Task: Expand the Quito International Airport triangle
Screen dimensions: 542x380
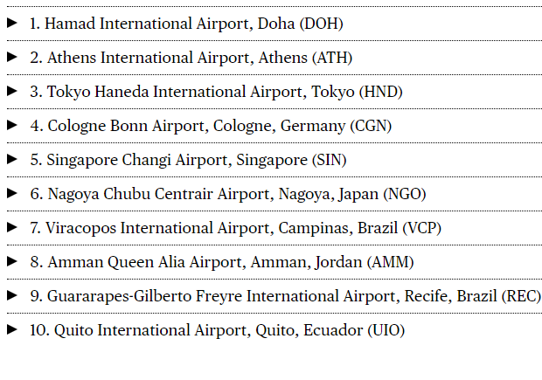Action: pyautogui.click(x=12, y=330)
